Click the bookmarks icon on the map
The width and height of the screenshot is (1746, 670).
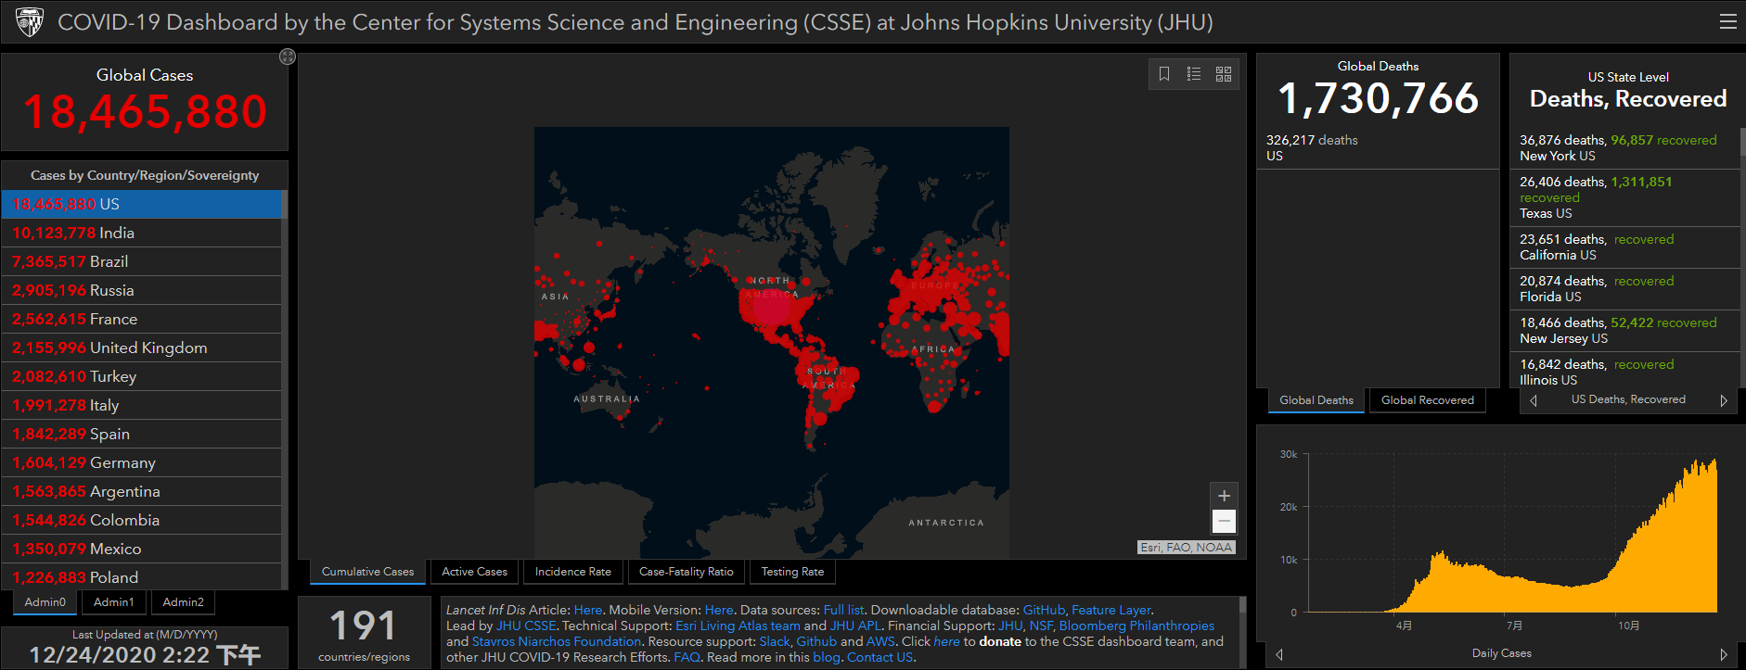tap(1164, 74)
